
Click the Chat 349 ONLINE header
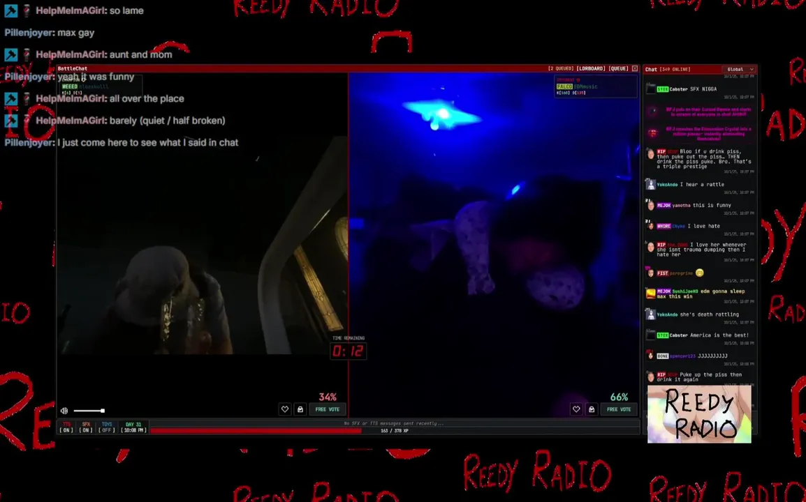[668, 69]
